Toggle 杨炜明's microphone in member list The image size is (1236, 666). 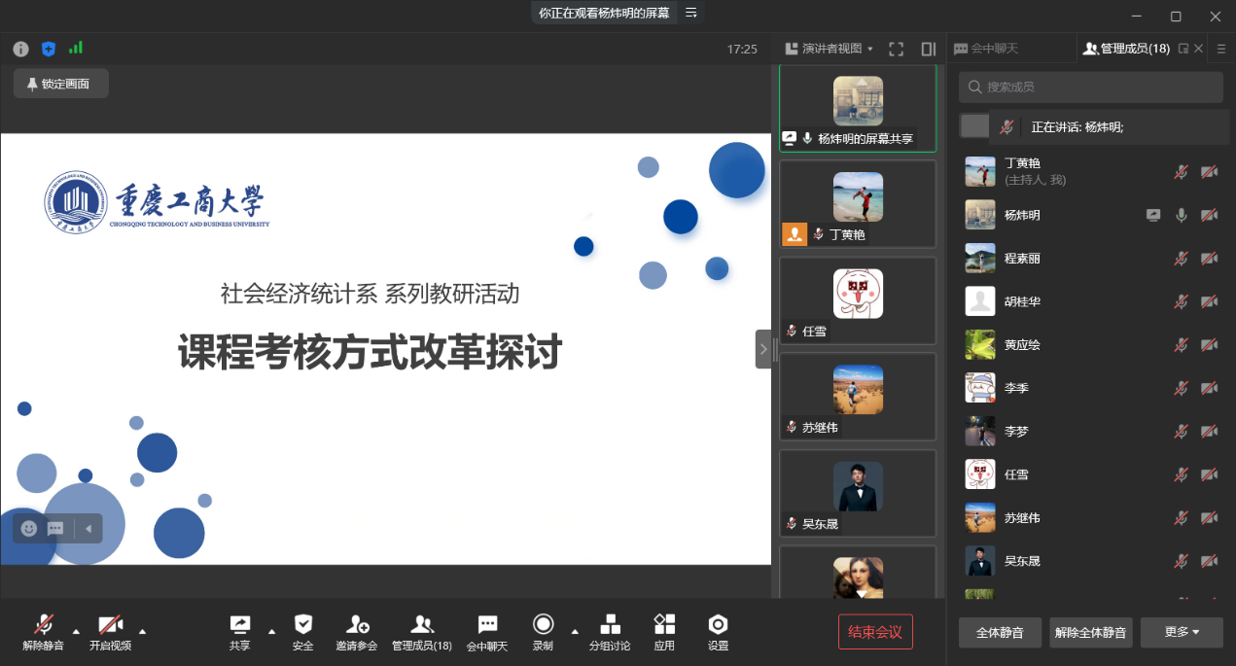(1182, 216)
